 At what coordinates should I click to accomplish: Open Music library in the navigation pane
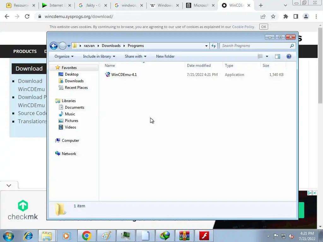[x=70, y=114]
